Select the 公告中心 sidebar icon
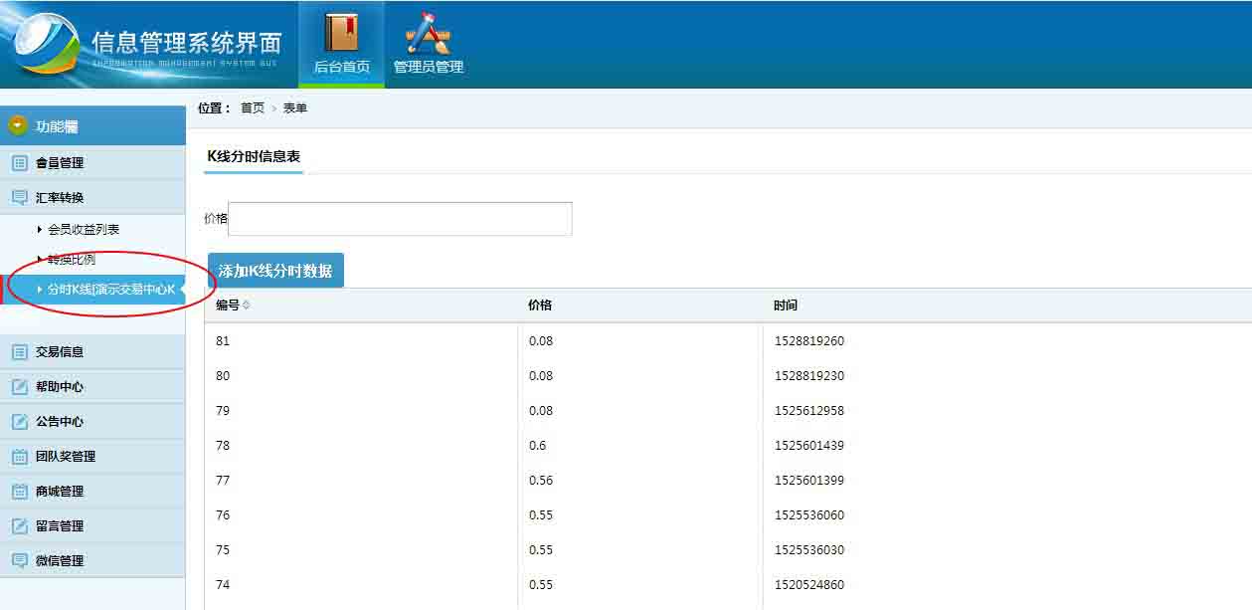Viewport: 1252px width, 610px height. [x=20, y=421]
